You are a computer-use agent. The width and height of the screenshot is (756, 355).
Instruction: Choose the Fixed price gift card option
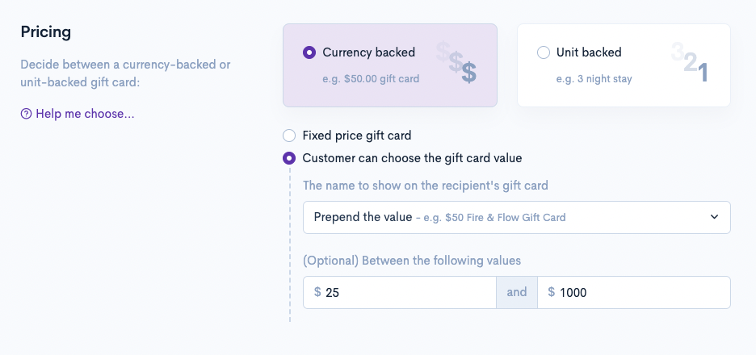pyautogui.click(x=289, y=136)
